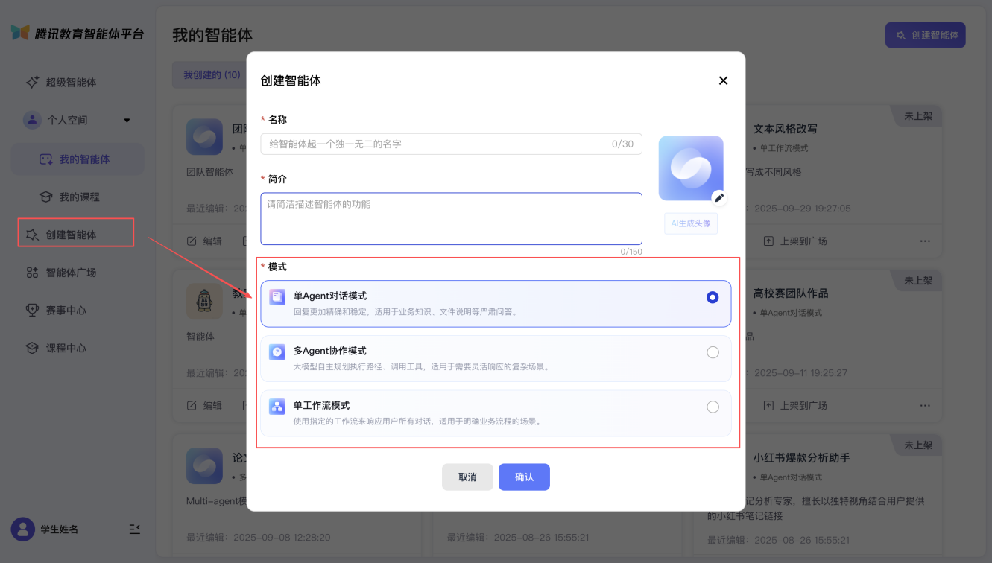Select the 多Agent协作模式 radio button
The image size is (992, 563).
pos(713,352)
